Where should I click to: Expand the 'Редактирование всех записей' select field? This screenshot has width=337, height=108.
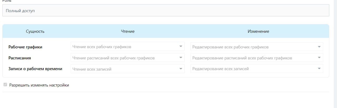[253, 69]
